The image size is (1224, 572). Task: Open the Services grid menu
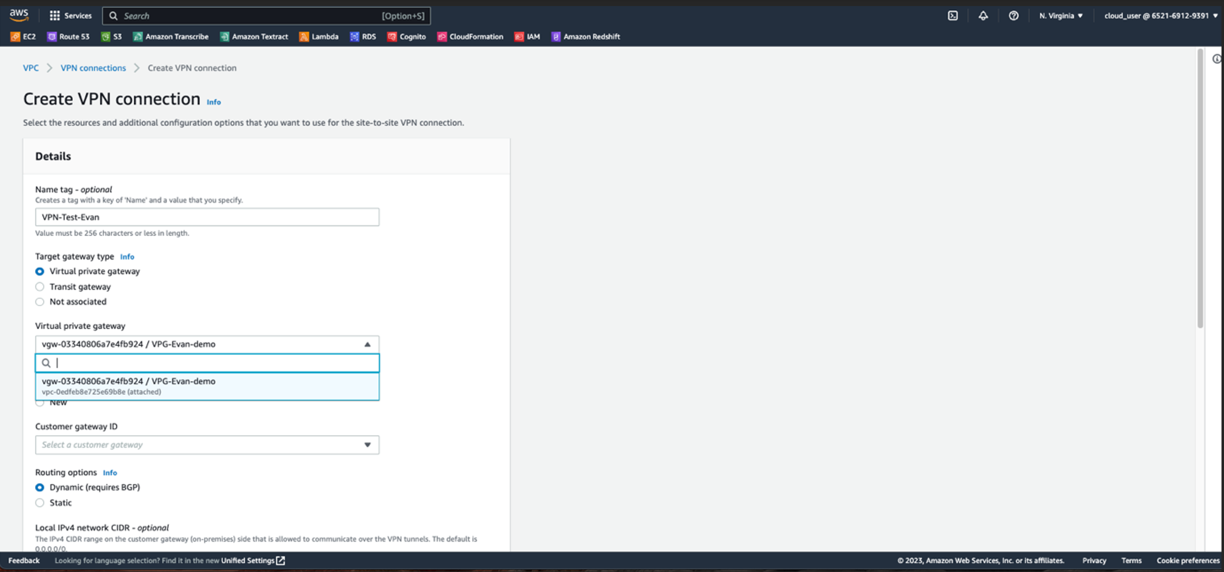click(x=70, y=16)
